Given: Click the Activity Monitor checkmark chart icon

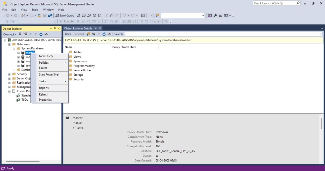Looking at the screenshot, I should 143,16.
